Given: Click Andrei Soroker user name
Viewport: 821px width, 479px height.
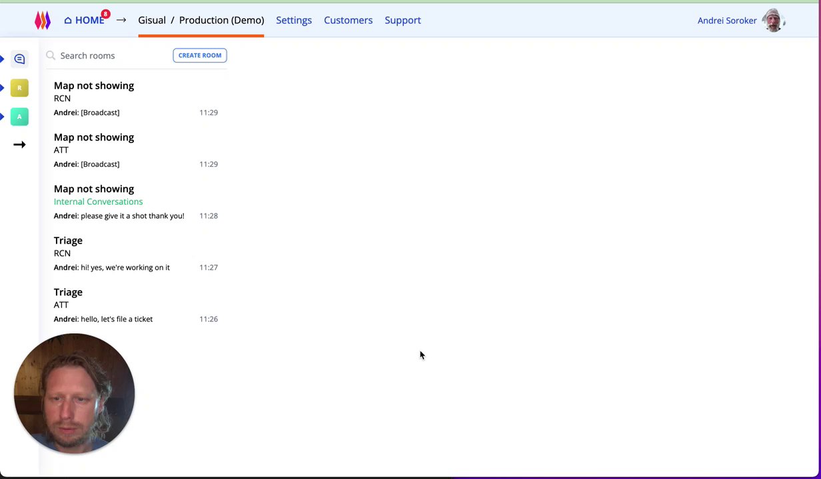Looking at the screenshot, I should tap(727, 21).
